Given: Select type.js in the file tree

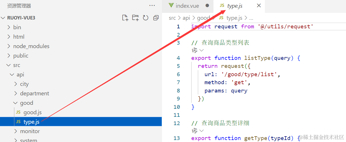Looking at the screenshot, I should coord(31,122).
